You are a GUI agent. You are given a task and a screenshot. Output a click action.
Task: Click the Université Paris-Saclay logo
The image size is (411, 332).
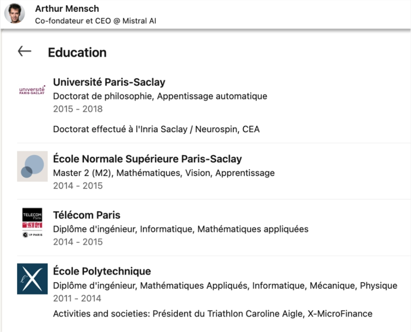pyautogui.click(x=32, y=90)
